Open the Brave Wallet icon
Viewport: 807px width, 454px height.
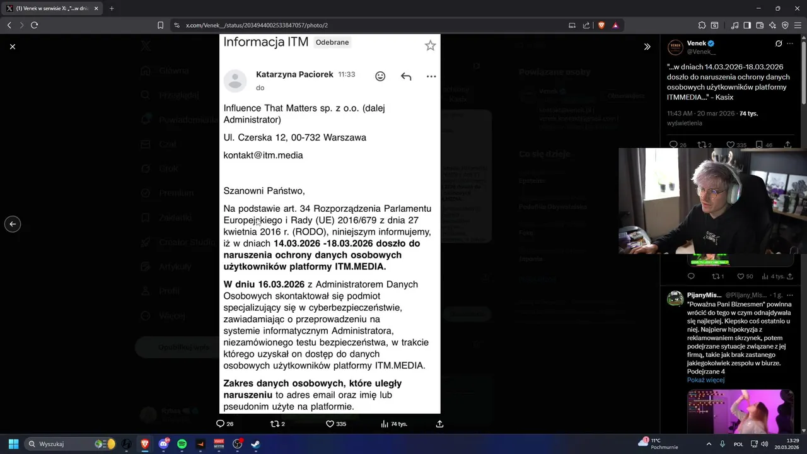(x=760, y=25)
